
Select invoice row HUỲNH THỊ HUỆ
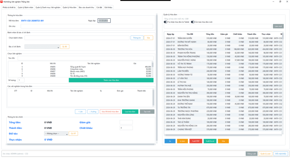pyautogui.click(x=223, y=86)
